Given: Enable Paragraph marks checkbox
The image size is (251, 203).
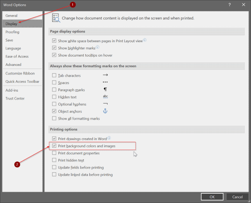Looking at the screenshot, I should coord(54,90).
